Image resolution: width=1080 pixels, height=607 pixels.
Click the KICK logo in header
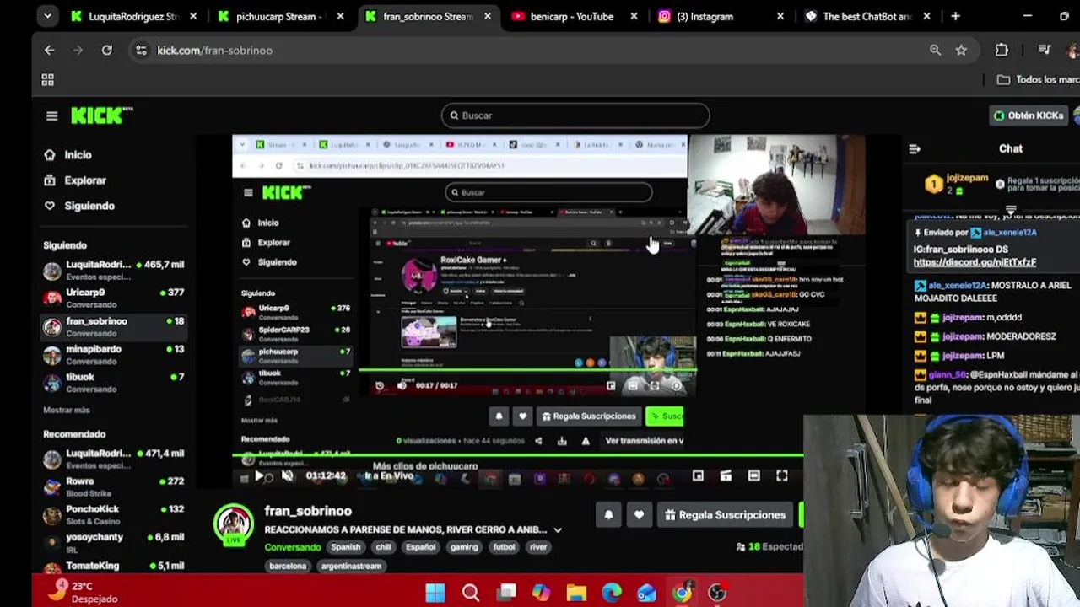(x=101, y=115)
